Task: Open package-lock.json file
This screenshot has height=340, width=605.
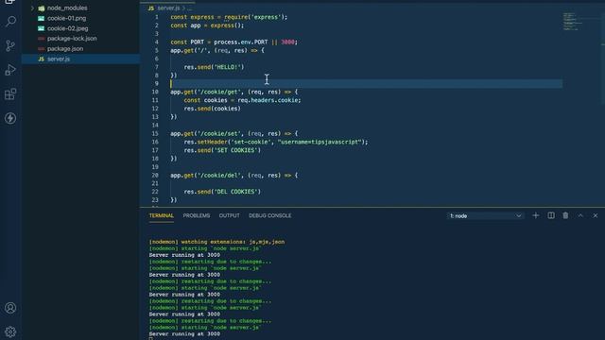Action: coord(72,38)
